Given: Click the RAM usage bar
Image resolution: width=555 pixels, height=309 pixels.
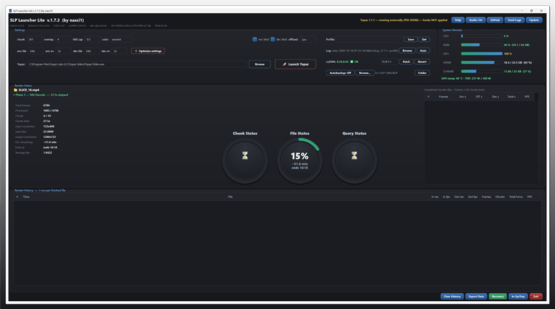Looking at the screenshot, I should click(x=481, y=44).
